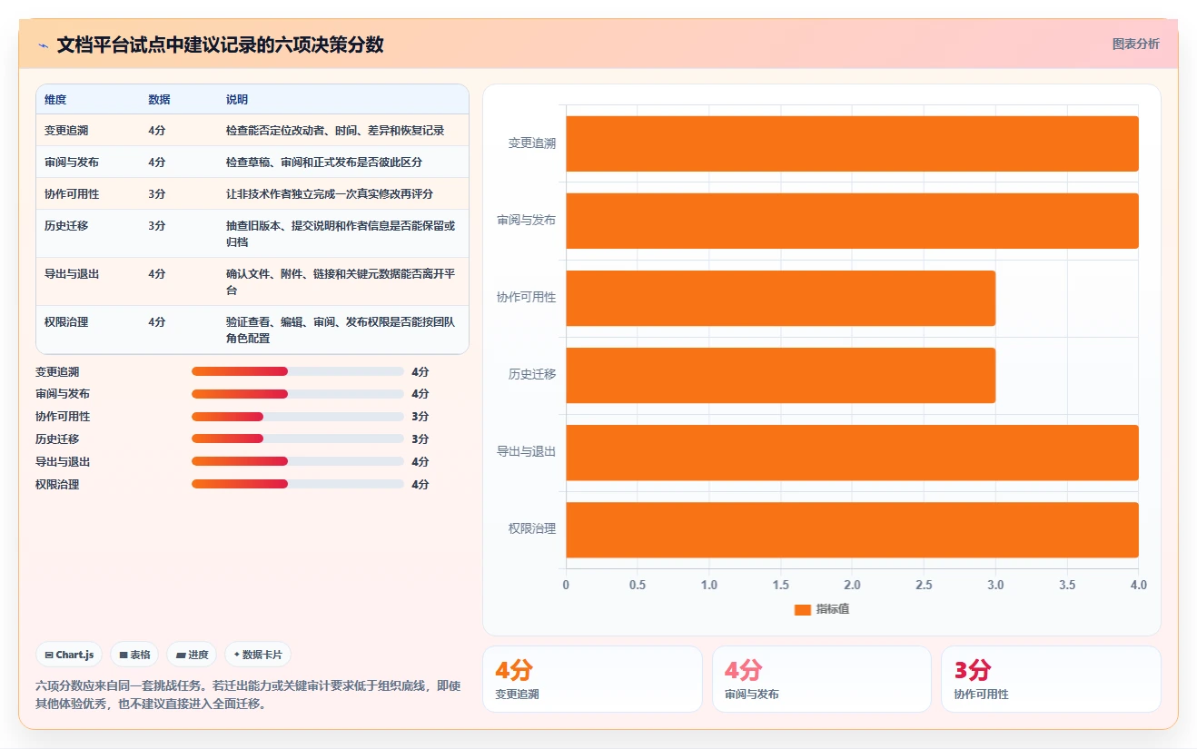
Task: Click the 导出与退出 chart bar
Action: pos(852,452)
